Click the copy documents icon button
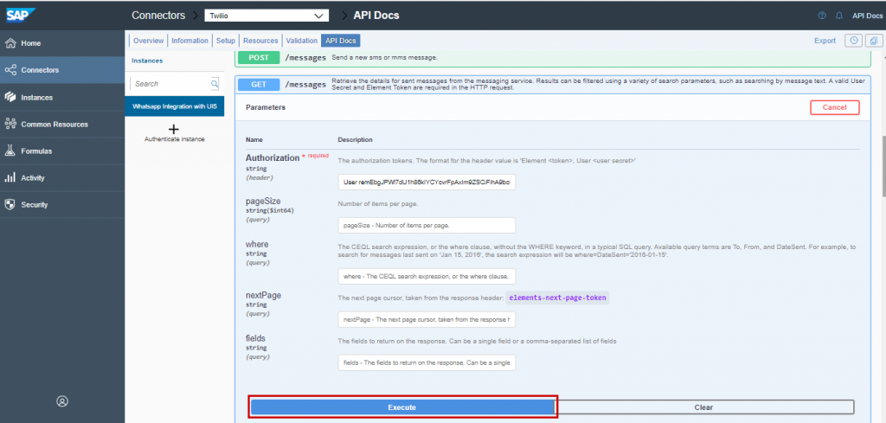 [874, 41]
